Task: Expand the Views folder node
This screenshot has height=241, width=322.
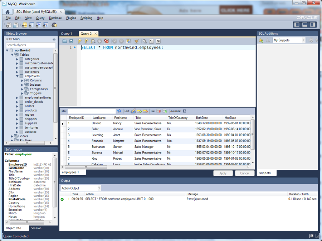Action: coord(12,136)
